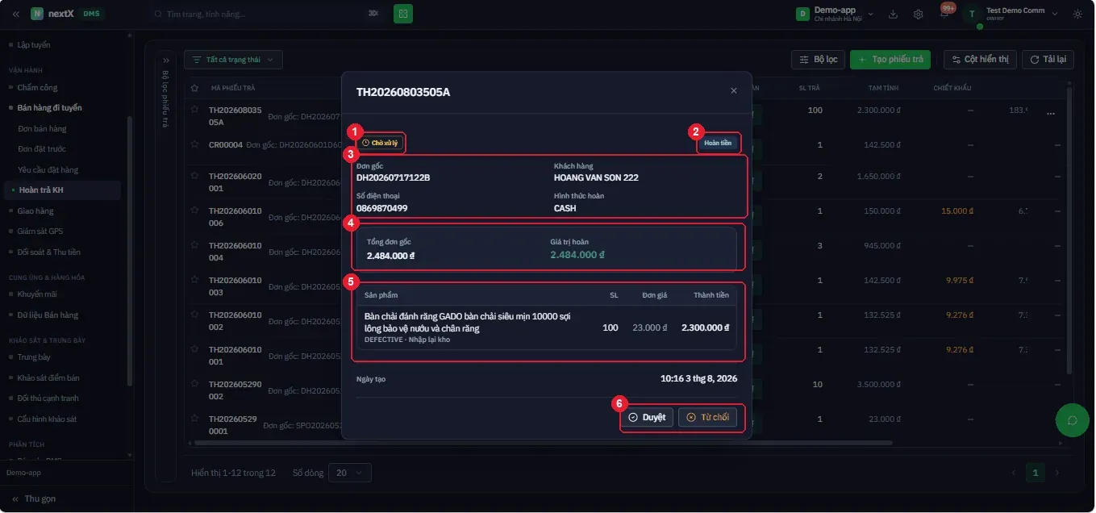Screen dimensions: 1096x513
Task: Toggle the light/dark theme sun icon
Action: (x=1077, y=14)
